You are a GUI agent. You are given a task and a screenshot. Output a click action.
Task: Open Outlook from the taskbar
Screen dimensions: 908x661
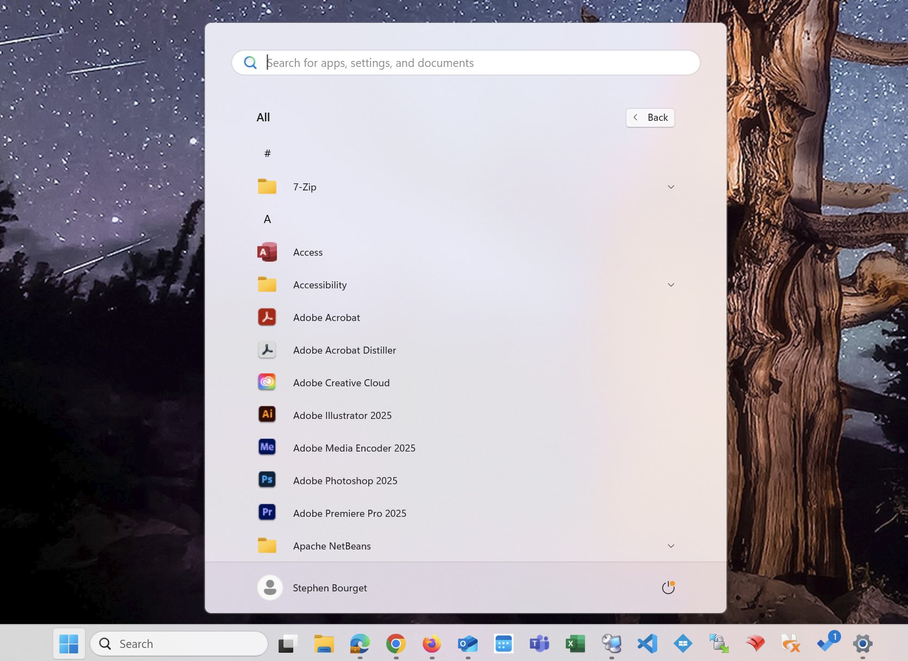pos(467,644)
